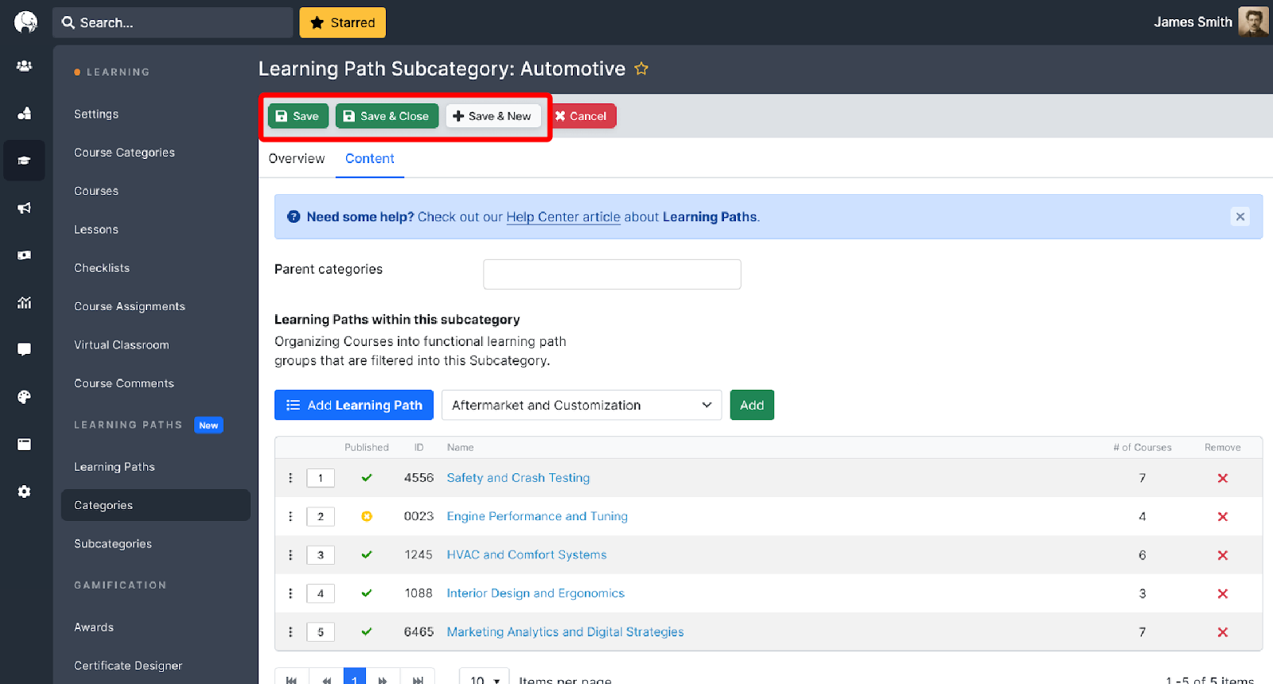This screenshot has width=1273, height=684.
Task: Open the items per page dropdown
Action: point(484,678)
